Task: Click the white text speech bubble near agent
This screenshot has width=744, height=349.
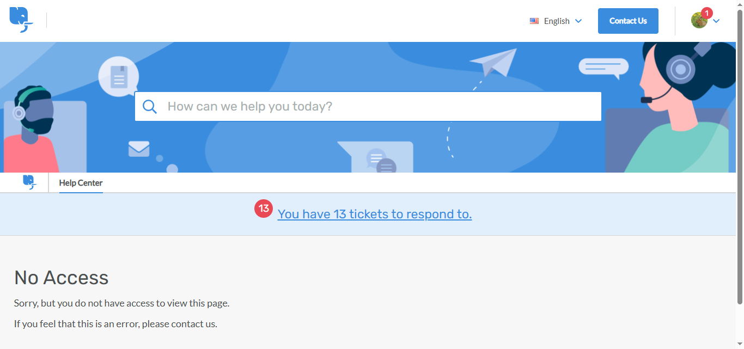Action: coord(603,68)
